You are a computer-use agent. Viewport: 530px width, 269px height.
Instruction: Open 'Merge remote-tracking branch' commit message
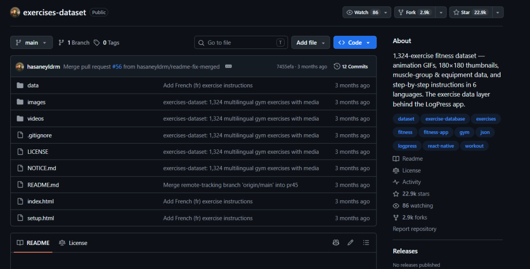(231, 185)
